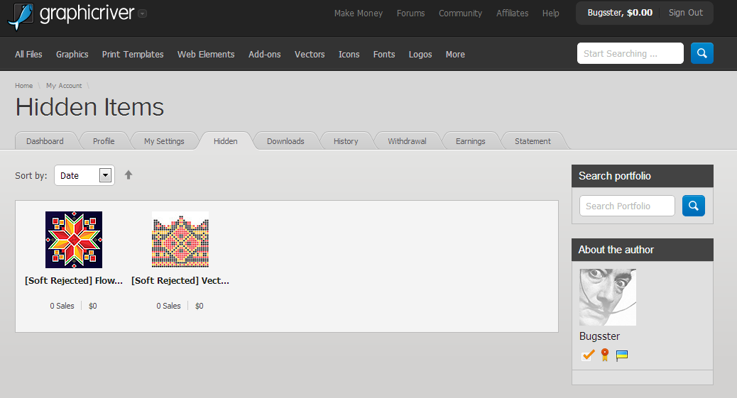
Task: Select the Hidden tab
Action: click(x=226, y=141)
